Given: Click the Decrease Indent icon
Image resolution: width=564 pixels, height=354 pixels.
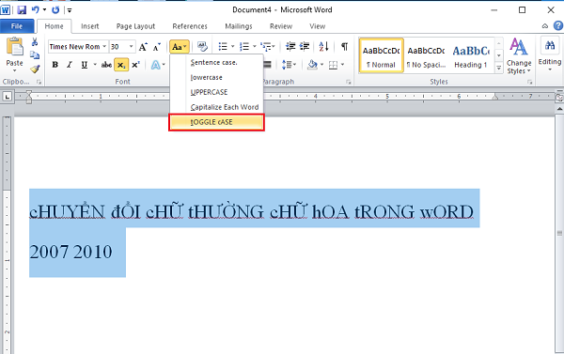Looking at the screenshot, I should pyautogui.click(x=290, y=46).
